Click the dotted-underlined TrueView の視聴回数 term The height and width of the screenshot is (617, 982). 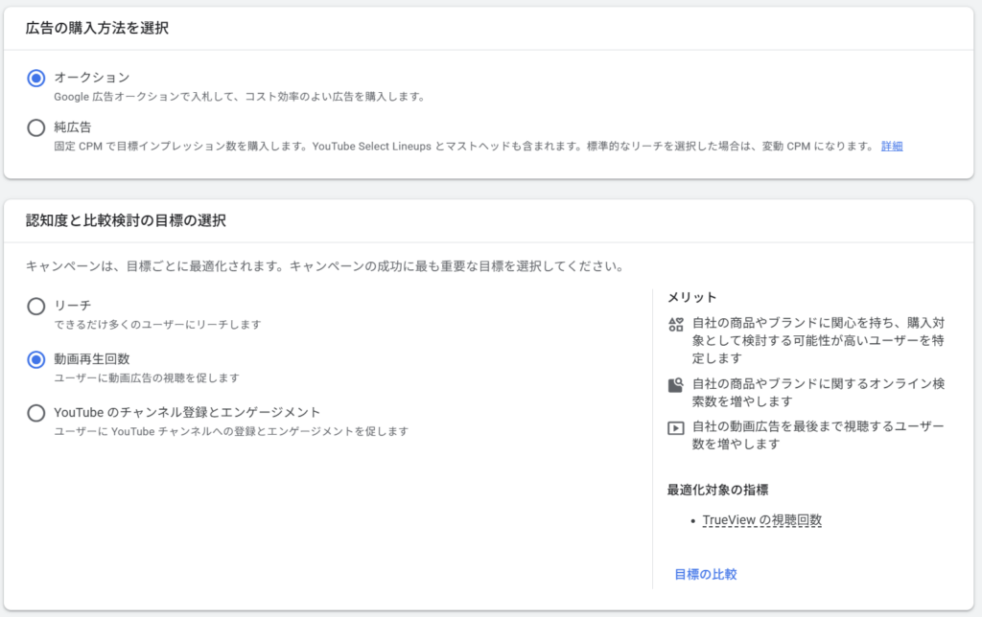pos(761,520)
